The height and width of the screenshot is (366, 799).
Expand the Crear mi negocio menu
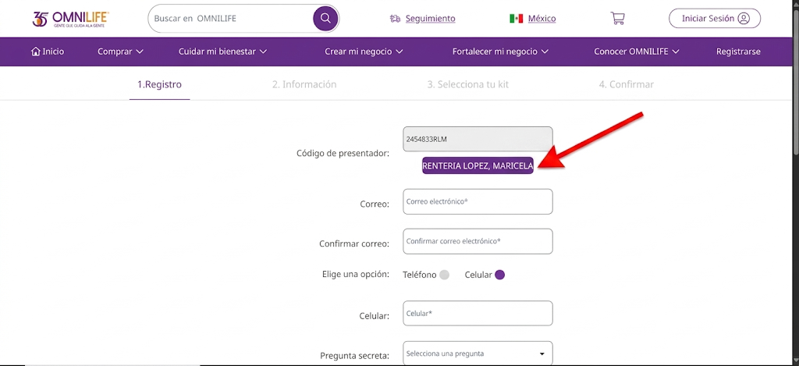pyautogui.click(x=364, y=52)
